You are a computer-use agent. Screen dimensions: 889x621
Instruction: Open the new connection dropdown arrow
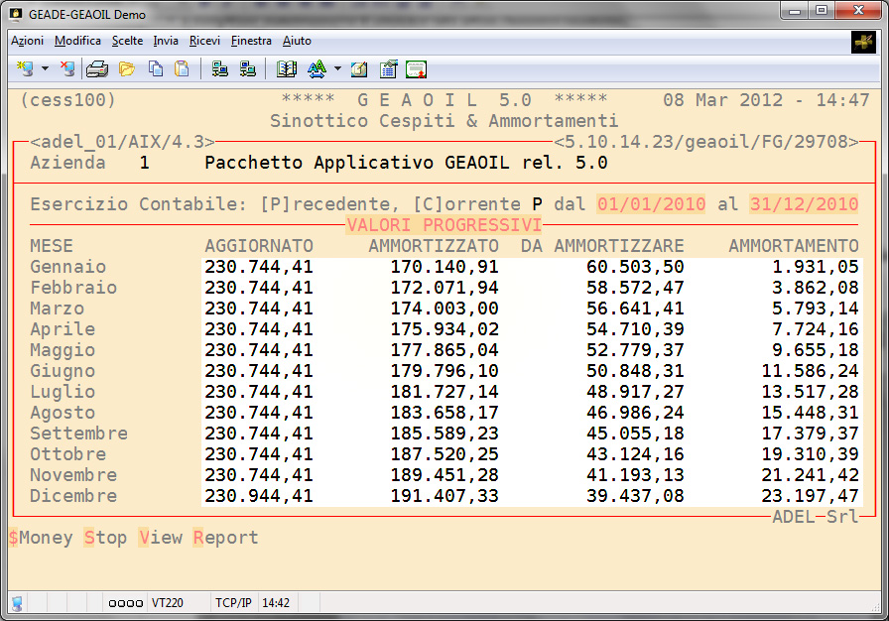click(x=46, y=69)
